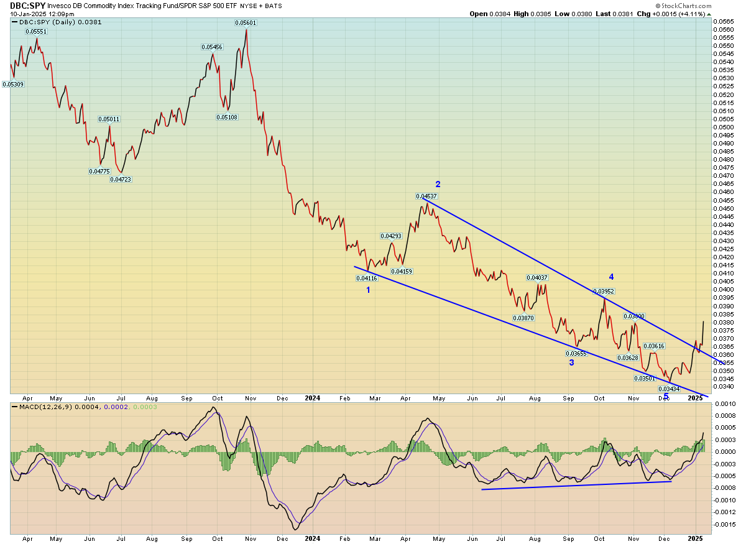
Task: Select the 2024 year marker on price axis
Action: 313,397
